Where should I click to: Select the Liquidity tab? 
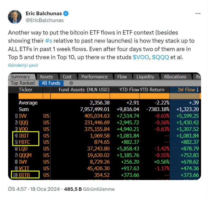pyautogui.click(x=146, y=77)
